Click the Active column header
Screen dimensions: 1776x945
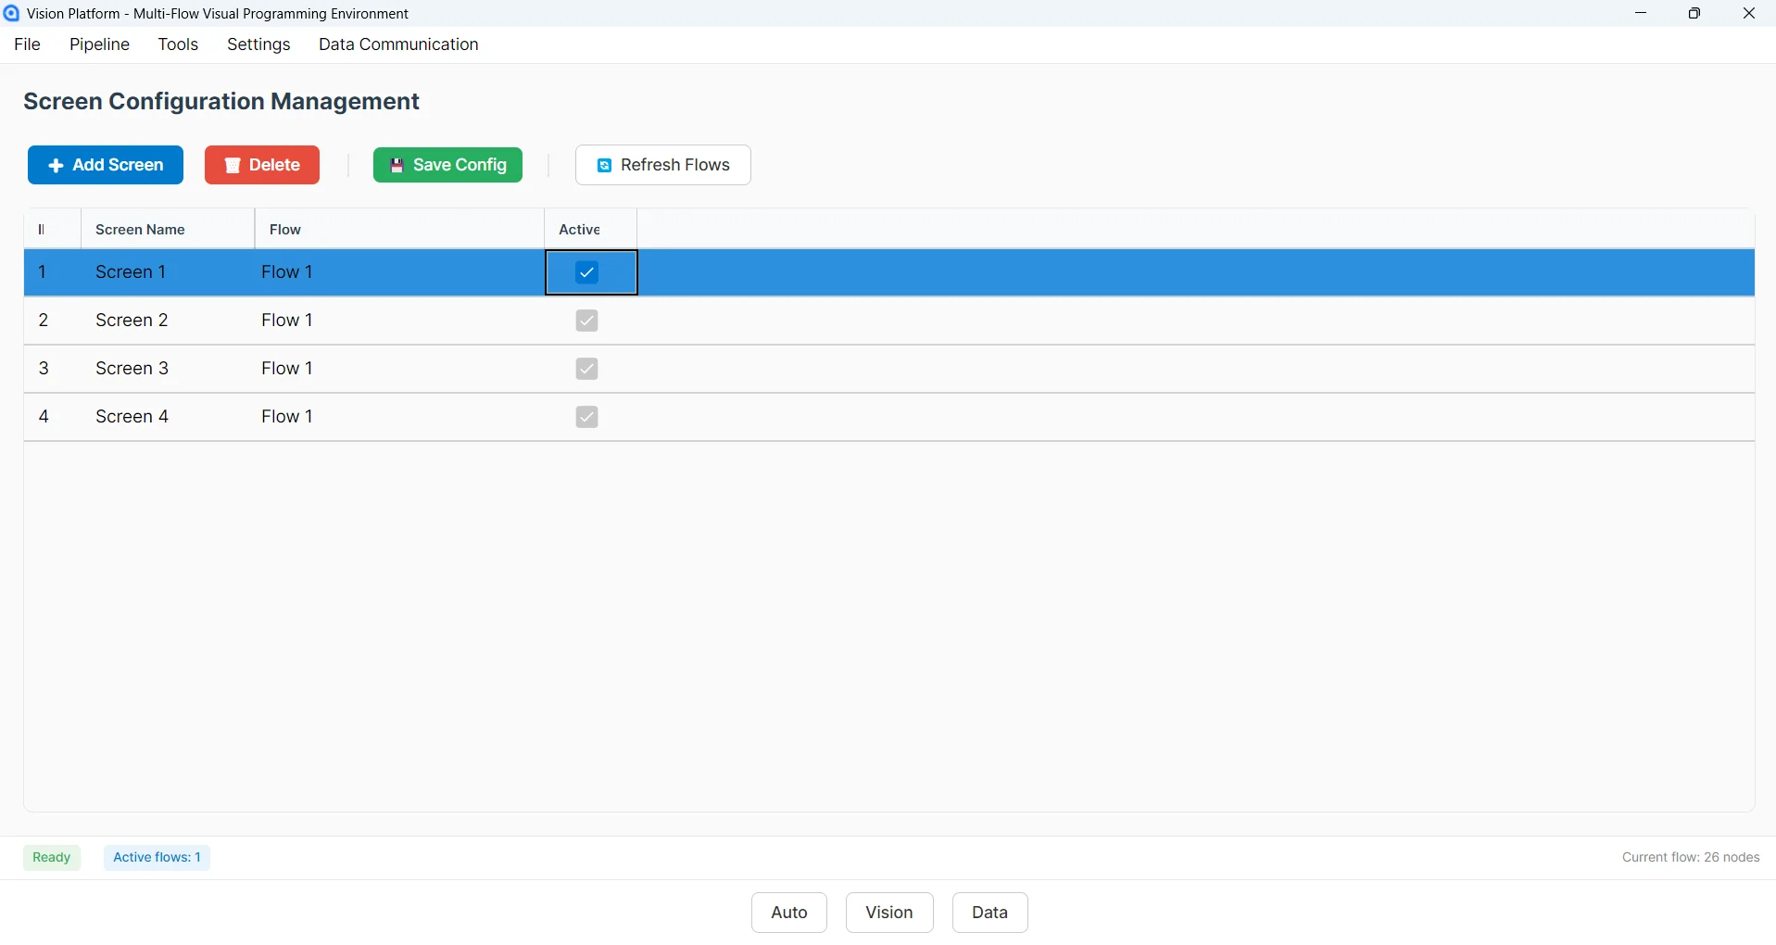coord(590,230)
